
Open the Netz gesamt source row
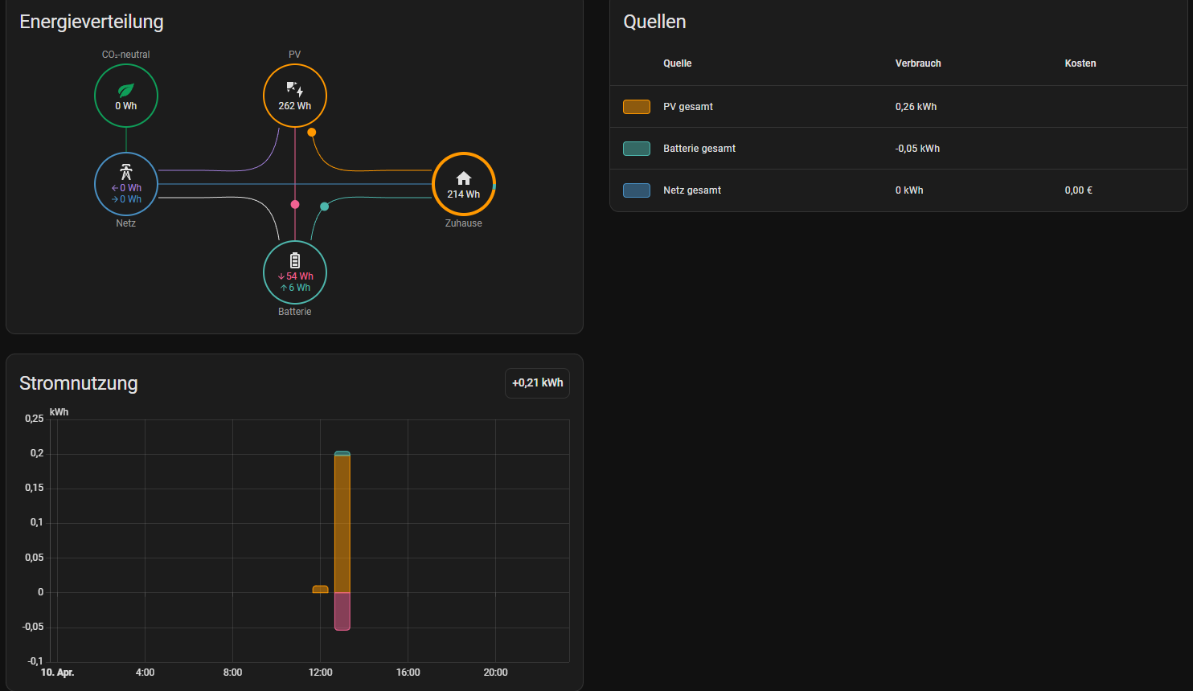[692, 190]
